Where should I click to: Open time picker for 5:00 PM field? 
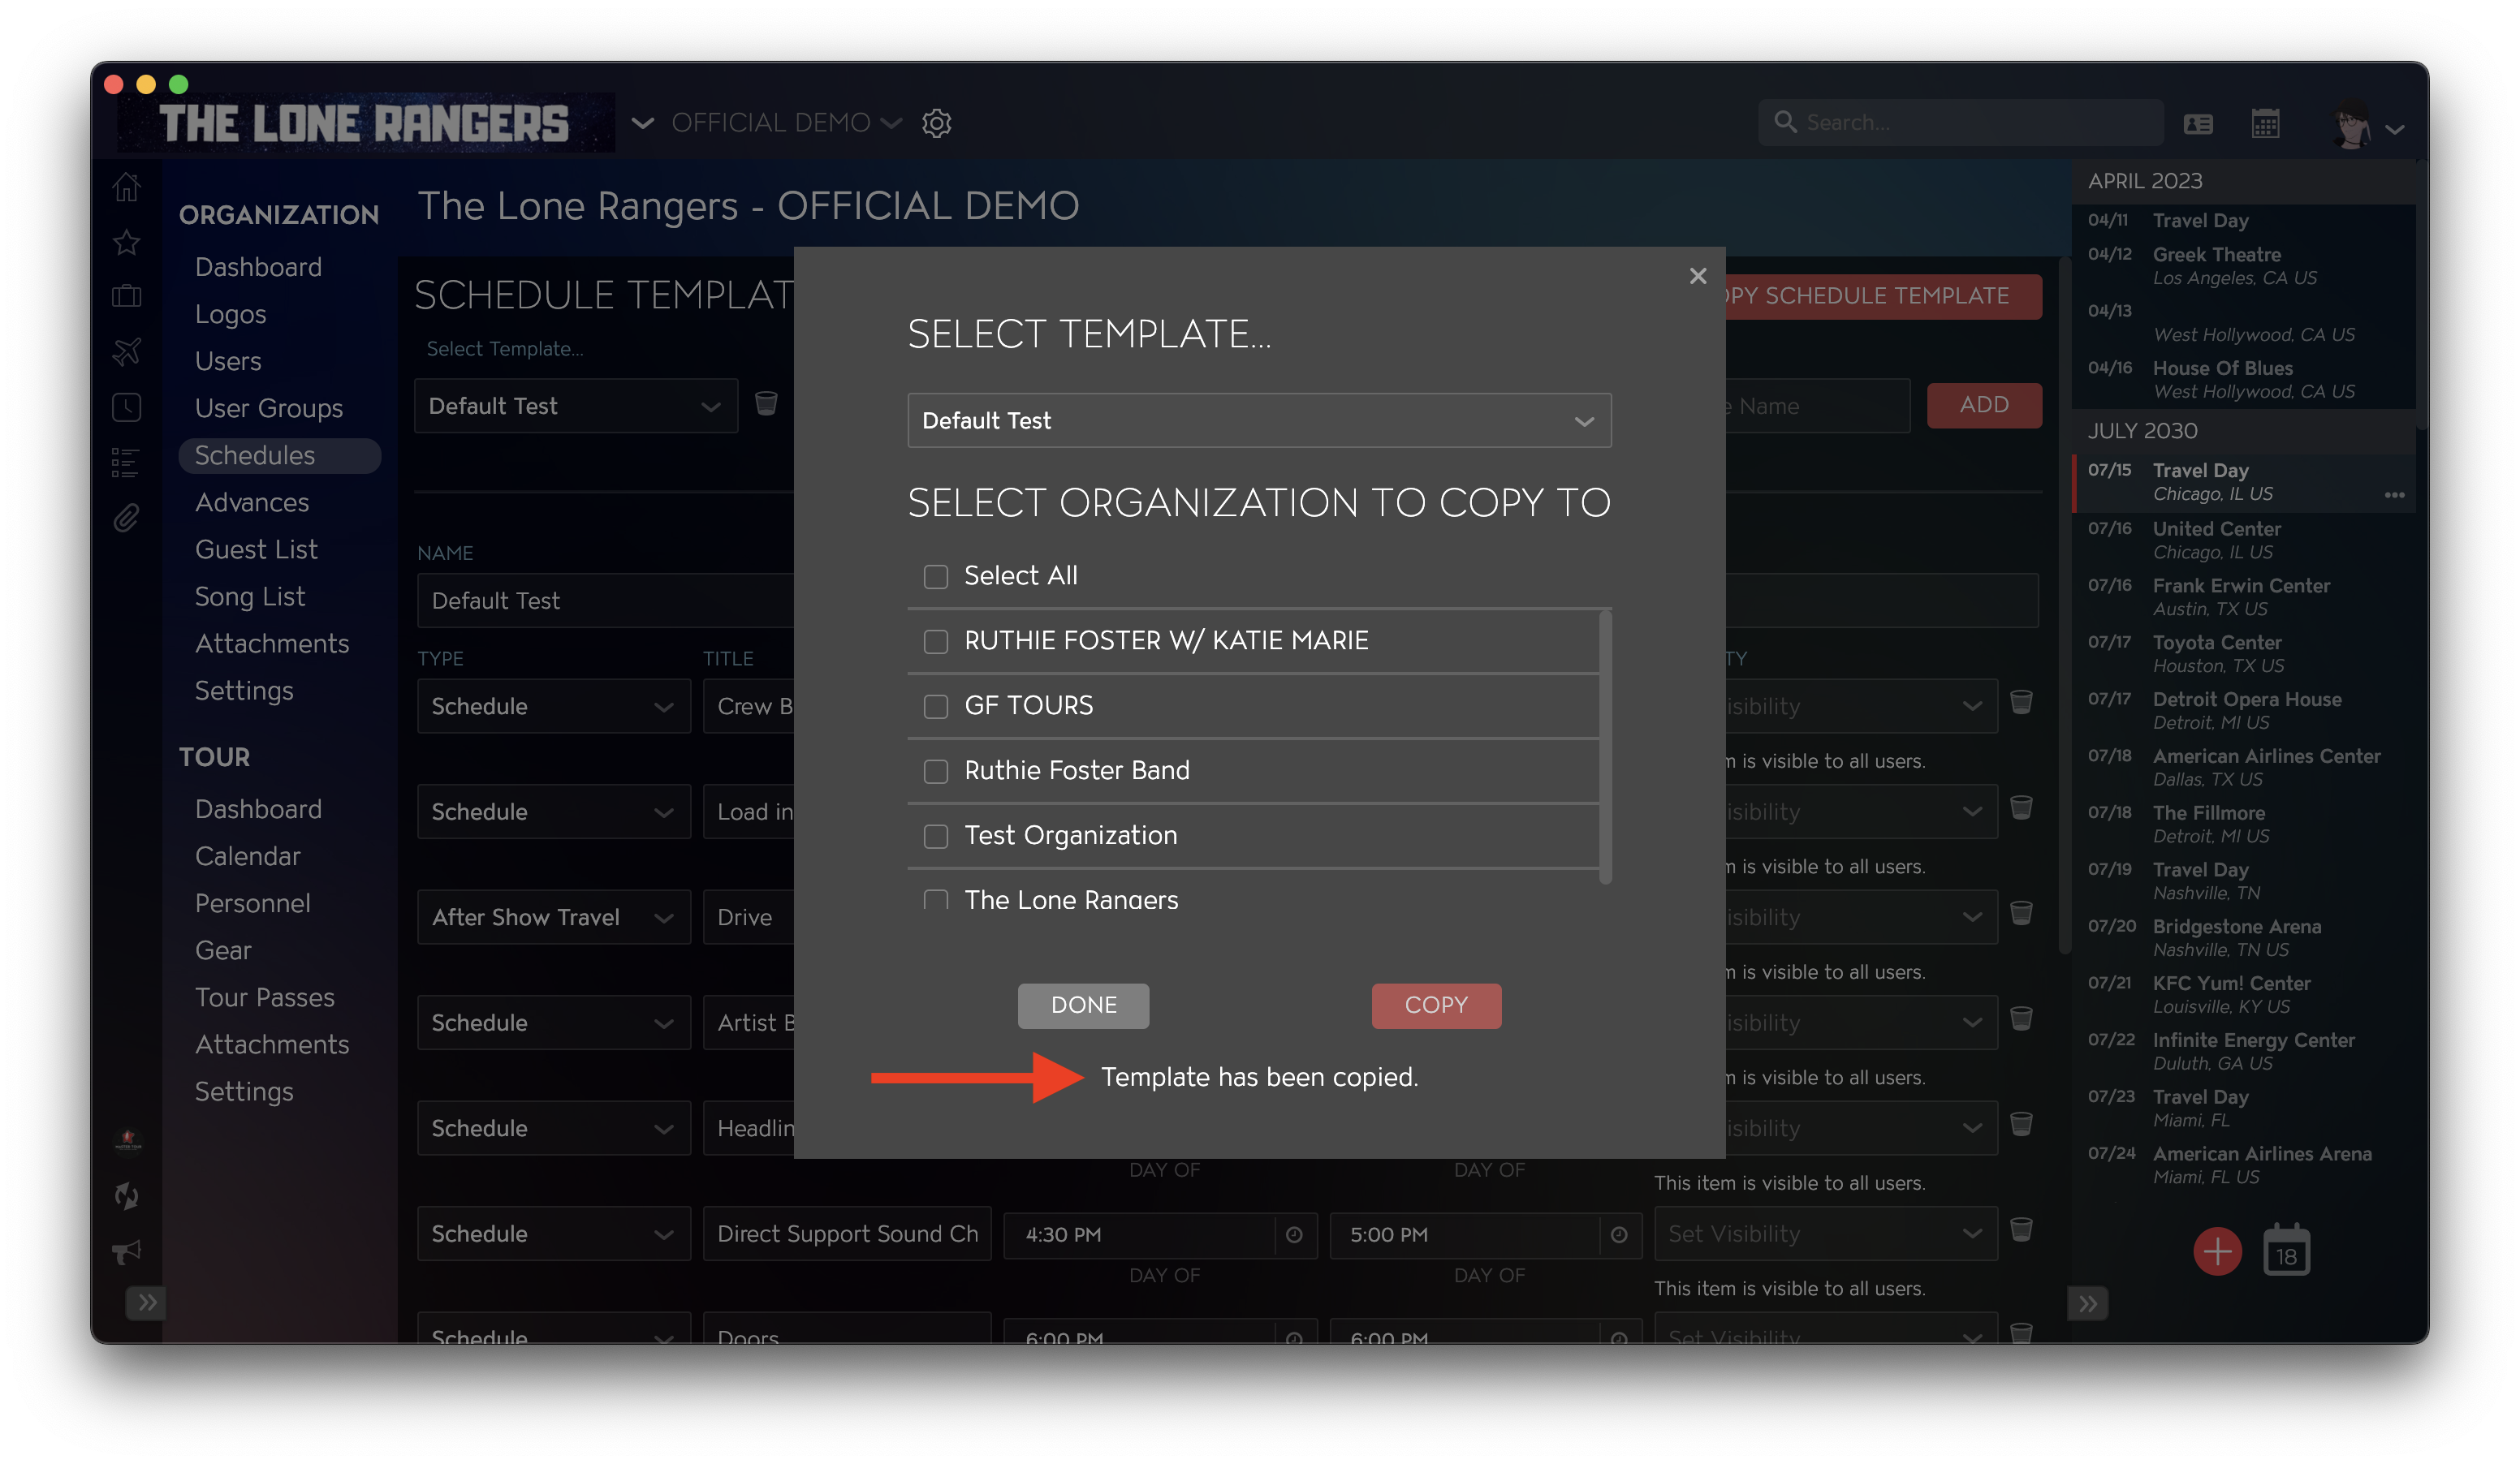click(1619, 1235)
